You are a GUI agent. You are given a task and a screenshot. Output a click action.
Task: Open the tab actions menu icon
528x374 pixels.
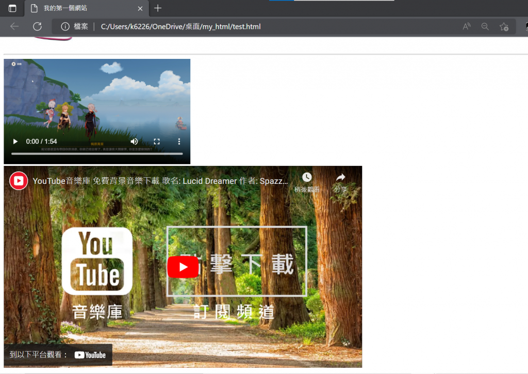tap(12, 8)
